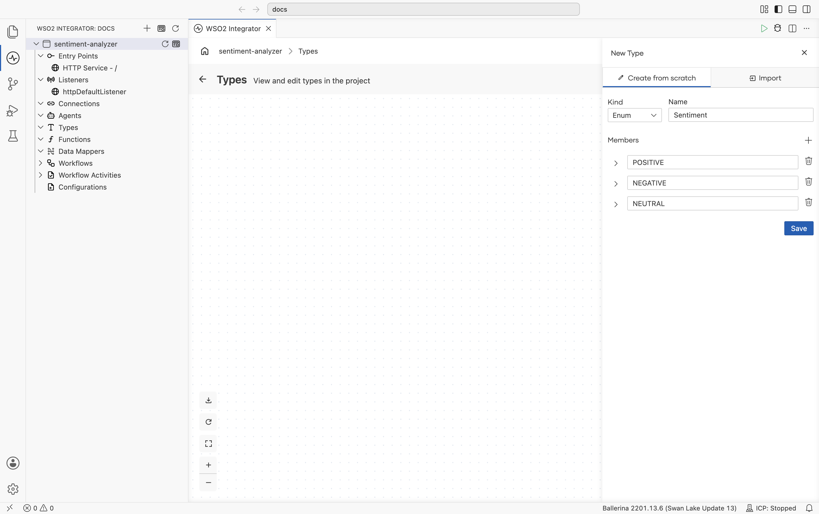Open the WSO2 Integrator activity bar icon
819x514 pixels.
tap(13, 58)
